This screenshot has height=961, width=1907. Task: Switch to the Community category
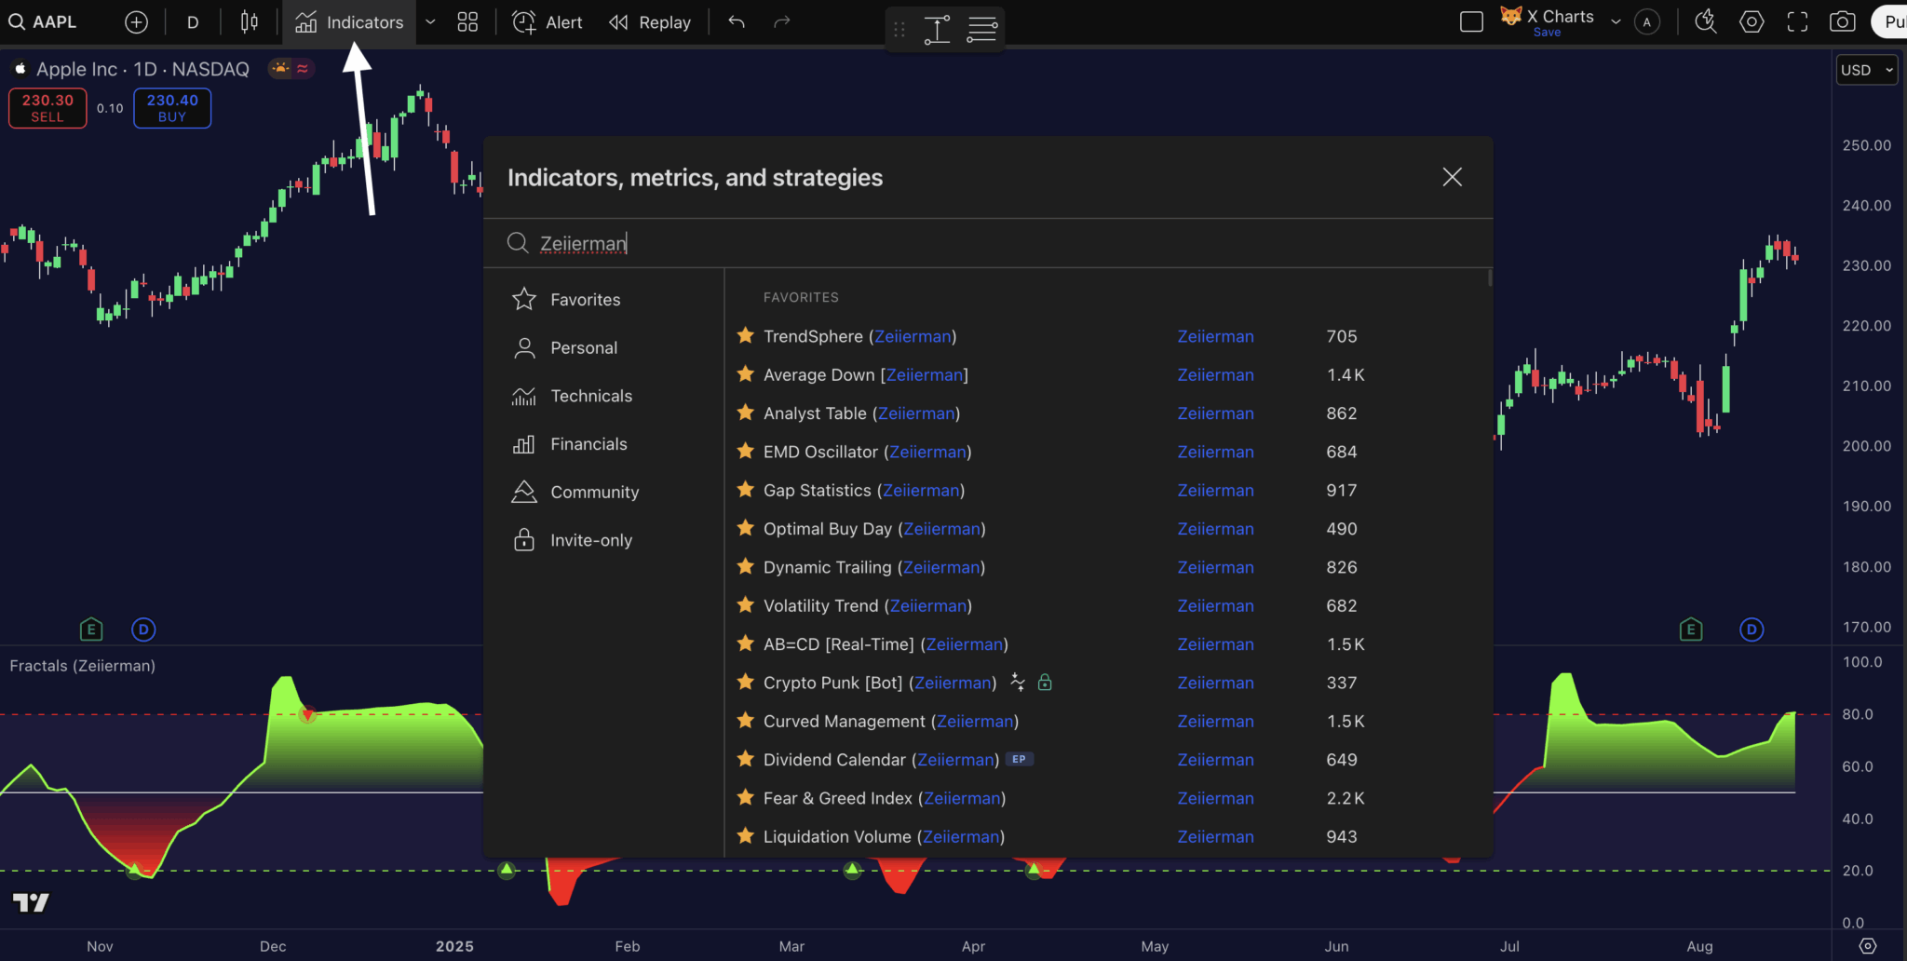pos(594,492)
